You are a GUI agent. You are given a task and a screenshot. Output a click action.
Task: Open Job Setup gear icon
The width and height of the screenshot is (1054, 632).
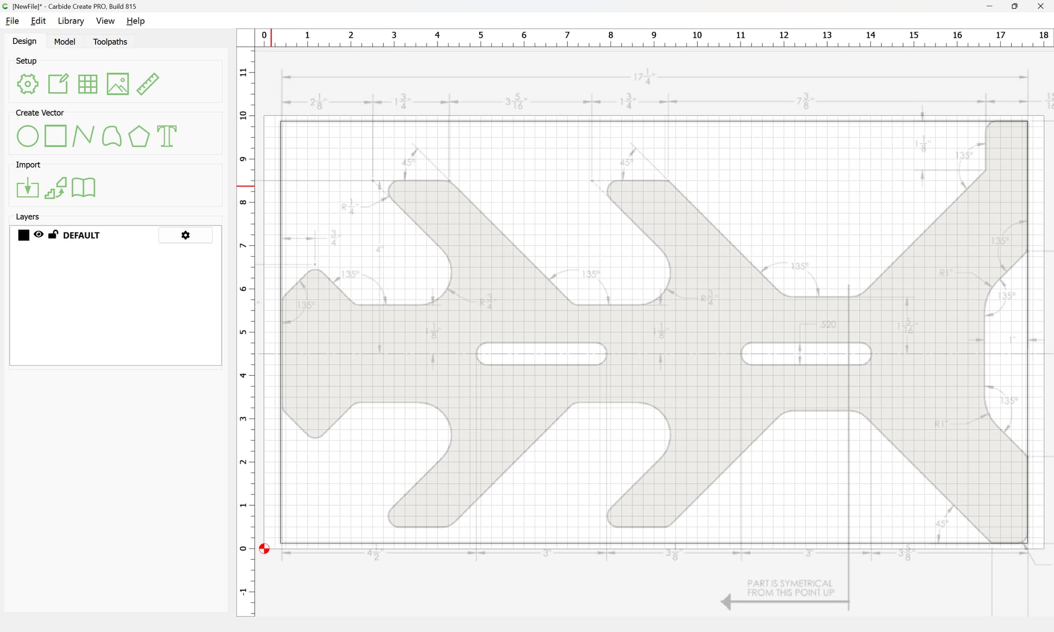[27, 84]
